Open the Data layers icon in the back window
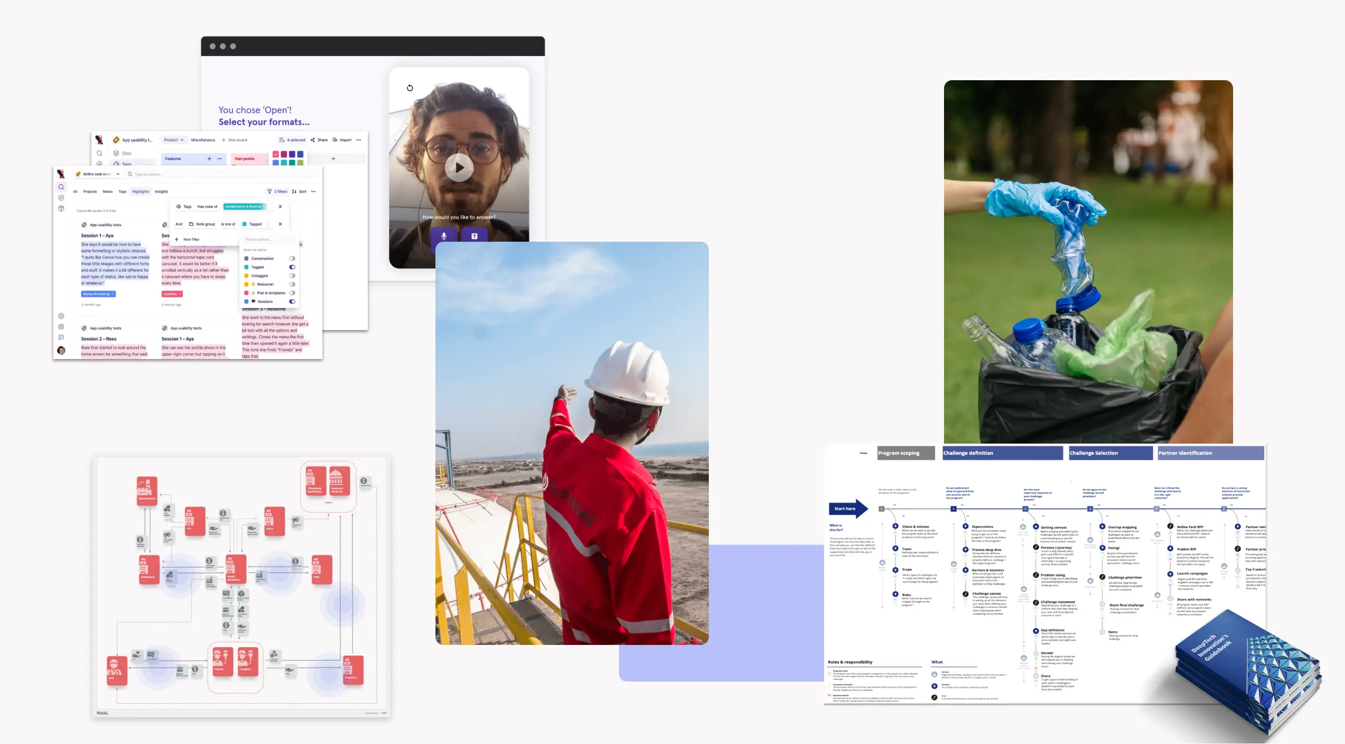This screenshot has width=1345, height=744. 116,153
